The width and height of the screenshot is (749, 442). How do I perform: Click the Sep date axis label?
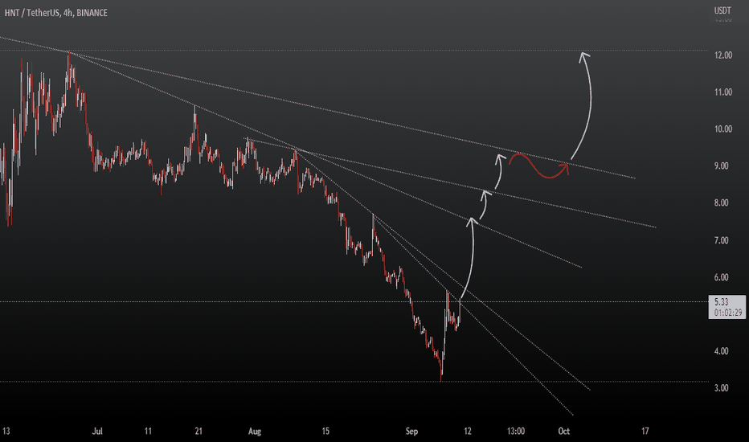pyautogui.click(x=411, y=431)
